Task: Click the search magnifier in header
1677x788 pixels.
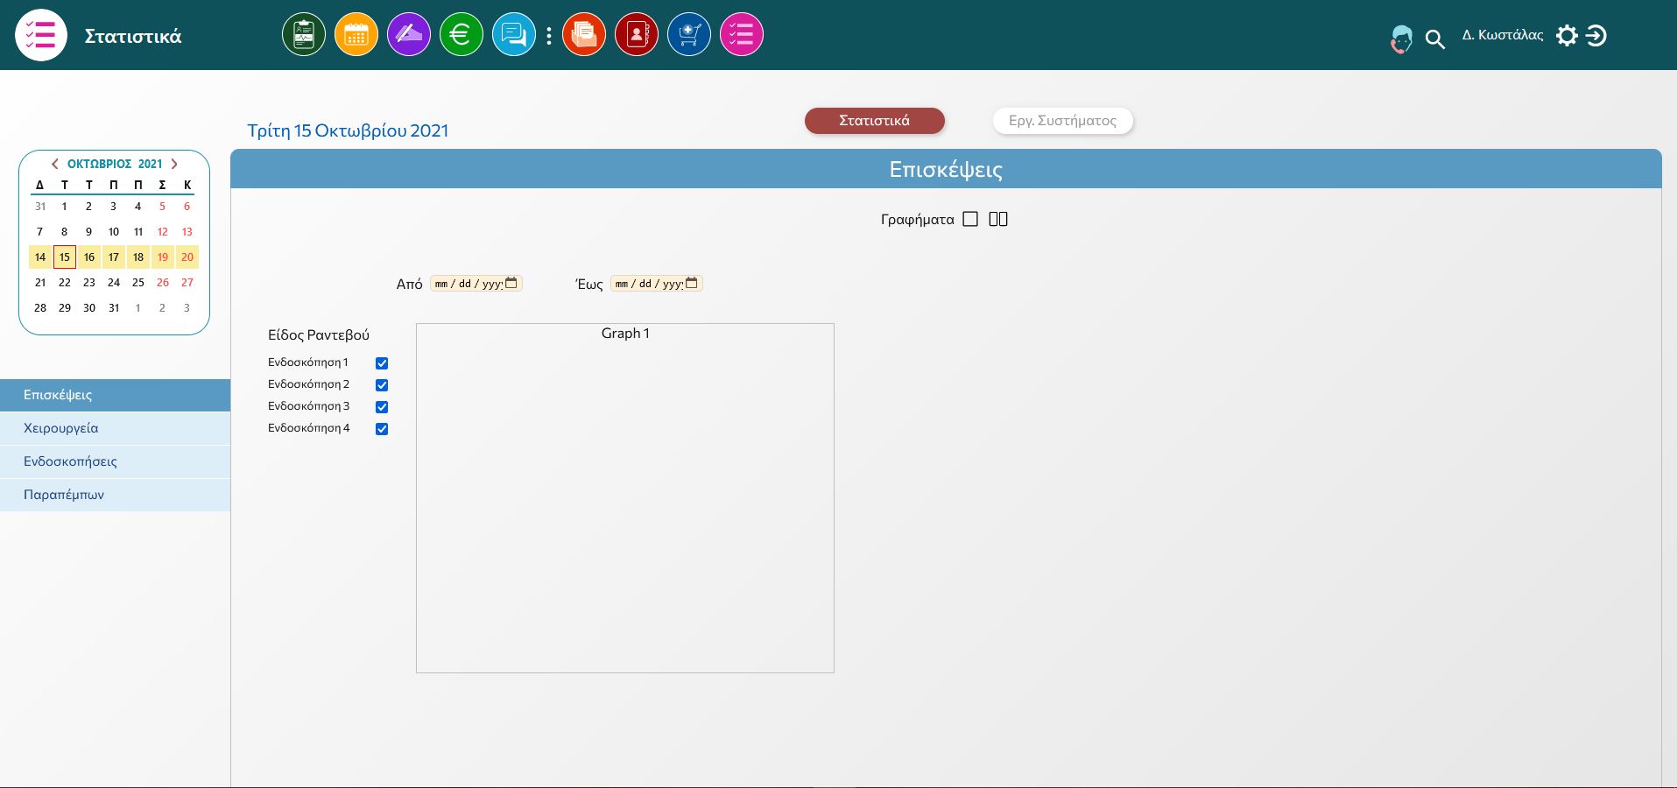Action: click(x=1434, y=39)
